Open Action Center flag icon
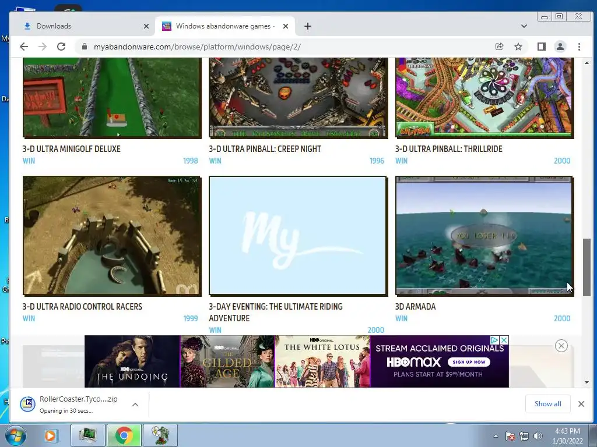Viewport: 597px width, 447px height. click(x=510, y=436)
